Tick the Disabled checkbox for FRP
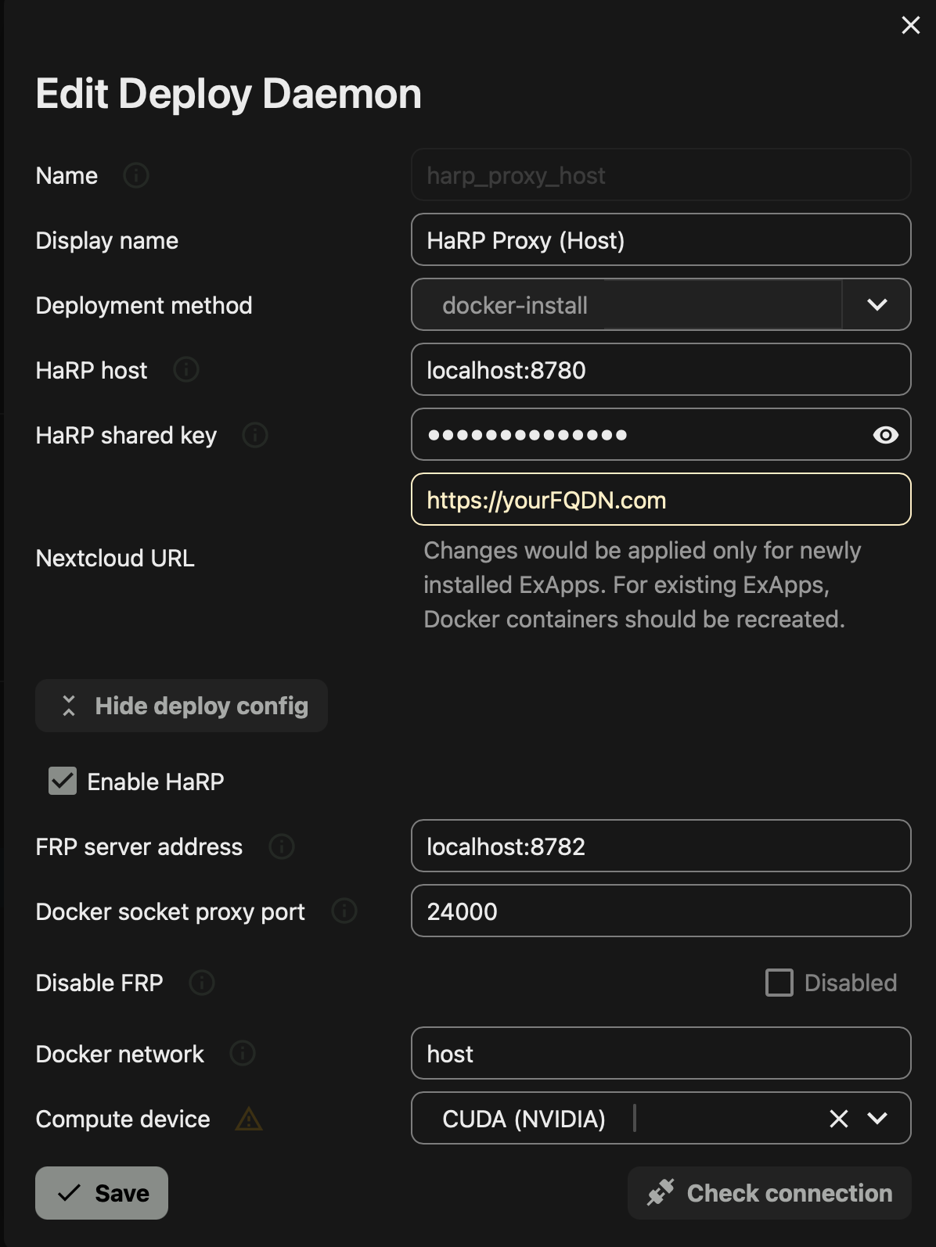This screenshot has width=936, height=1247. 779,983
